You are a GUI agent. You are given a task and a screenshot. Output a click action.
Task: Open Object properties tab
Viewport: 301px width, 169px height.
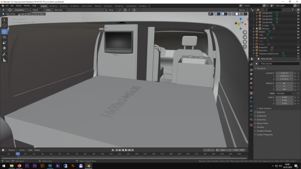pyautogui.click(x=251, y=93)
